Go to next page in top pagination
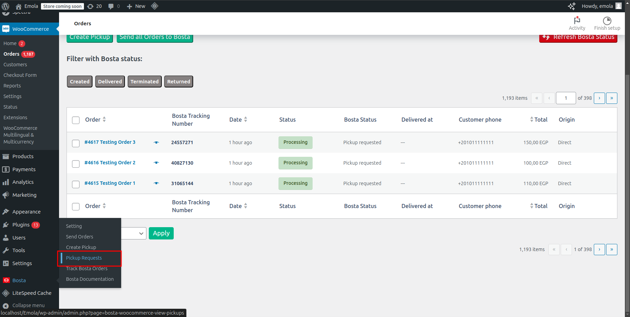The height and width of the screenshot is (317, 630). 599,98
